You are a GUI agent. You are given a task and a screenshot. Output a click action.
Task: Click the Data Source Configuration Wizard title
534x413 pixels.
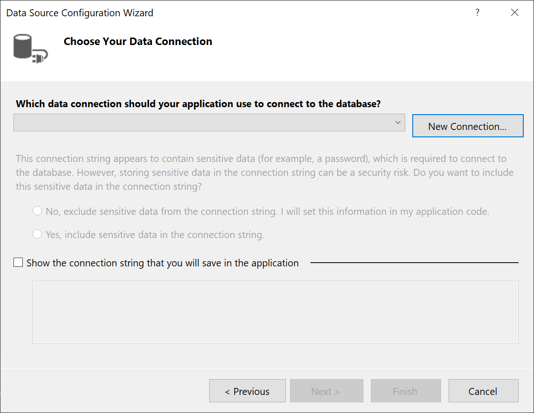point(79,13)
